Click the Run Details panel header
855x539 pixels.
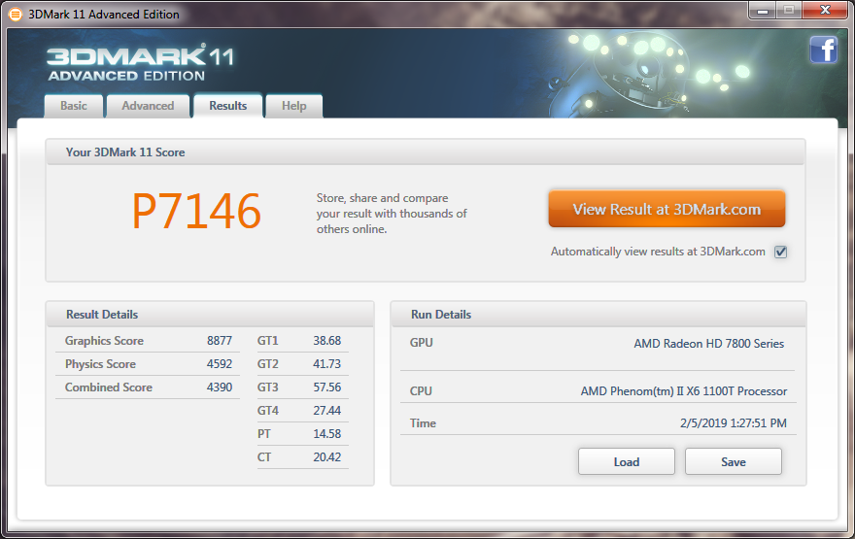click(x=598, y=315)
